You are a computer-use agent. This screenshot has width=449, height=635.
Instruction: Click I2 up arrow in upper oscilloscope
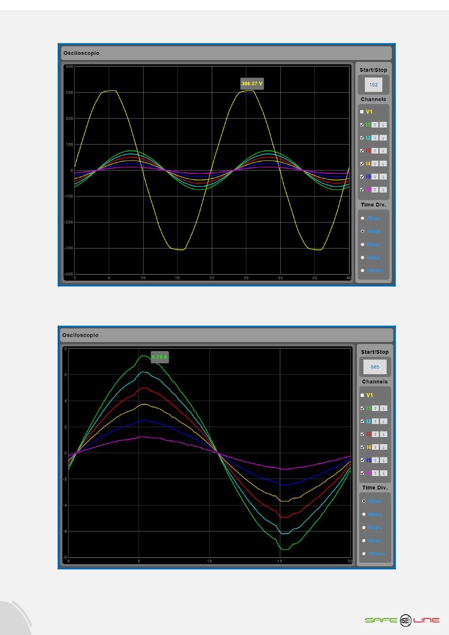(x=375, y=138)
